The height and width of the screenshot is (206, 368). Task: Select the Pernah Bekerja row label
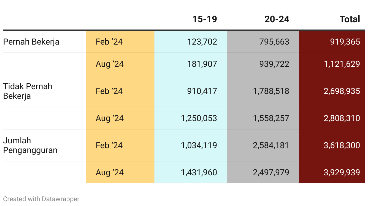(31, 42)
